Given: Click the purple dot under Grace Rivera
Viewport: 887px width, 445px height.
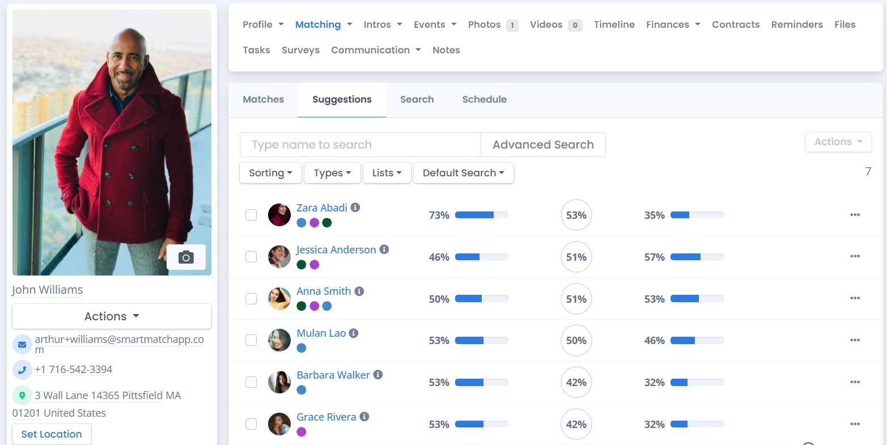Looking at the screenshot, I should (302, 431).
